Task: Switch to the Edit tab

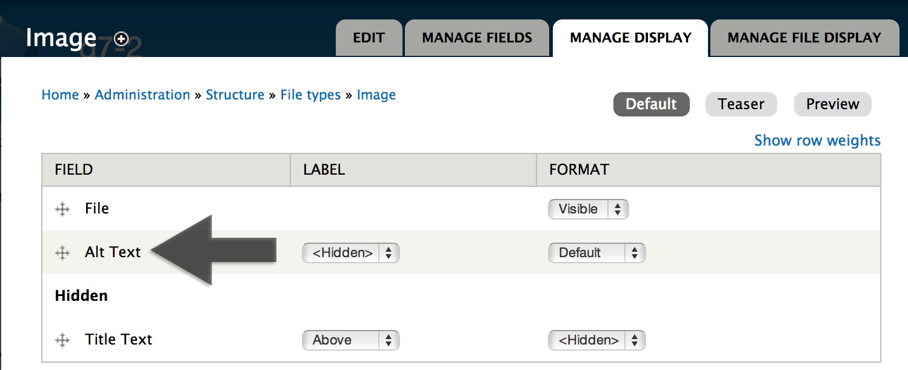Action: pyautogui.click(x=369, y=38)
